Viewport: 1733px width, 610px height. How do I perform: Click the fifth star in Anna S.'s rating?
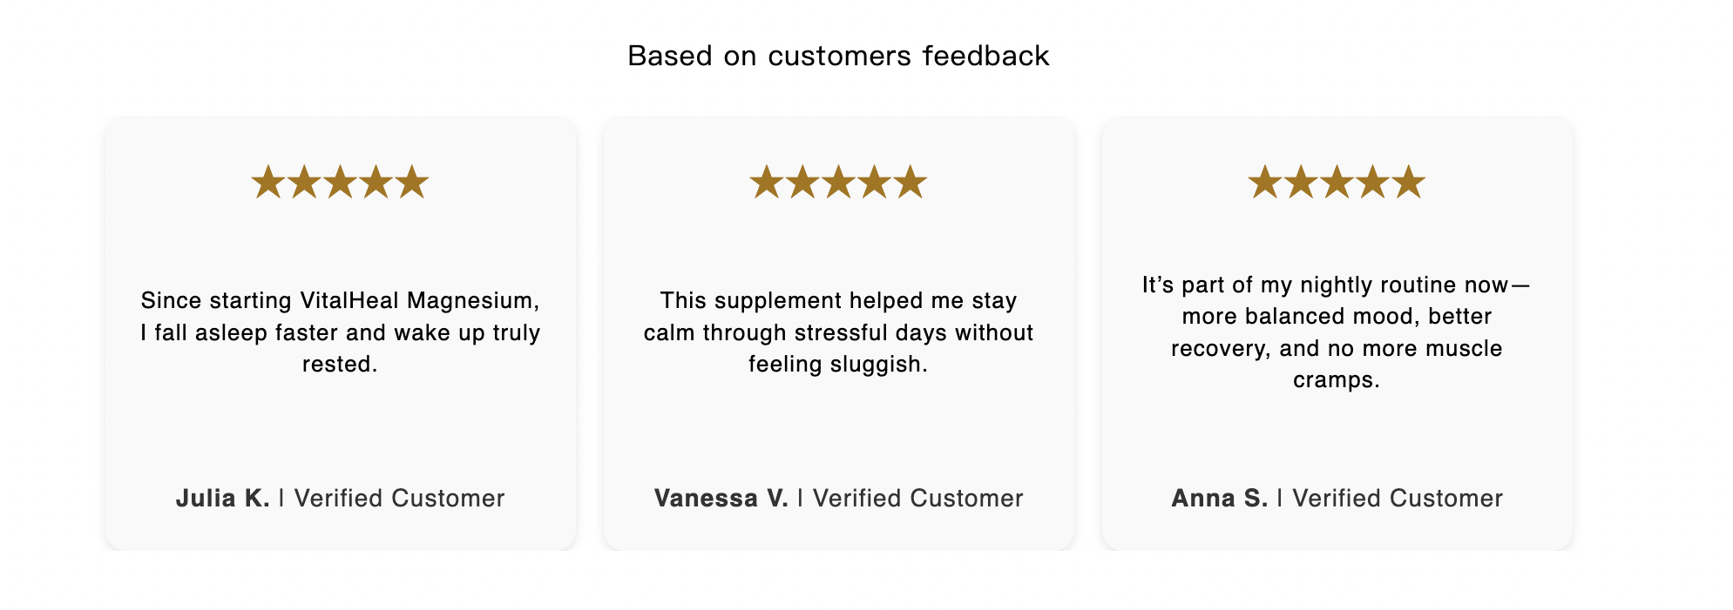coord(1409,183)
